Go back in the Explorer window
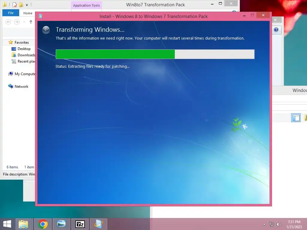The image size is (307, 230). pos(8,22)
